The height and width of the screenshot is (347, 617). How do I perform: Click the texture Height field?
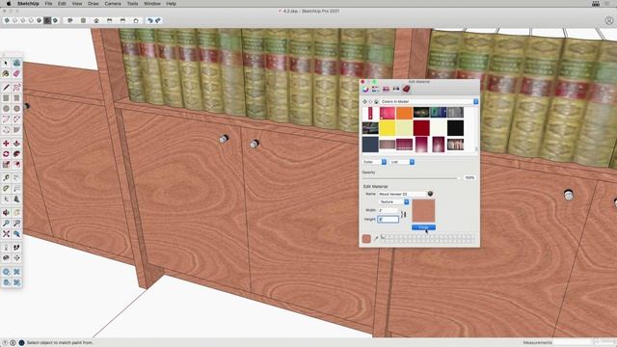pos(389,219)
